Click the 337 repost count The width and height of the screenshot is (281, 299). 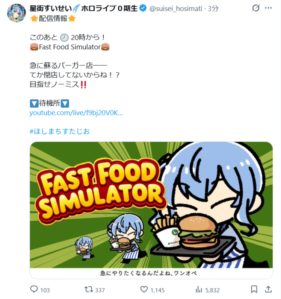100,290
